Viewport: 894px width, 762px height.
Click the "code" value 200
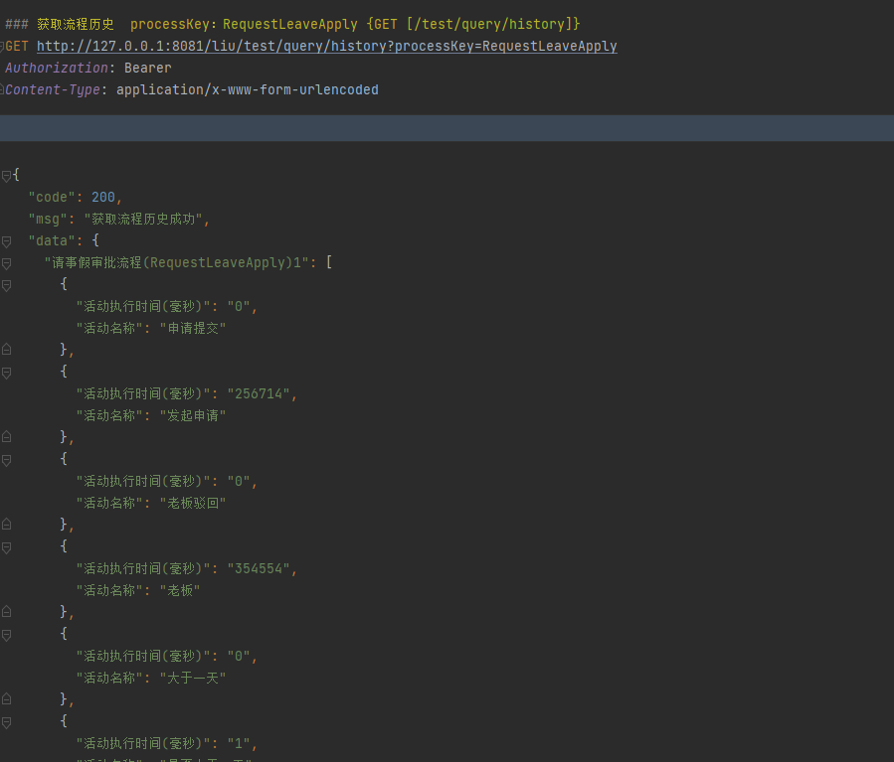point(103,198)
